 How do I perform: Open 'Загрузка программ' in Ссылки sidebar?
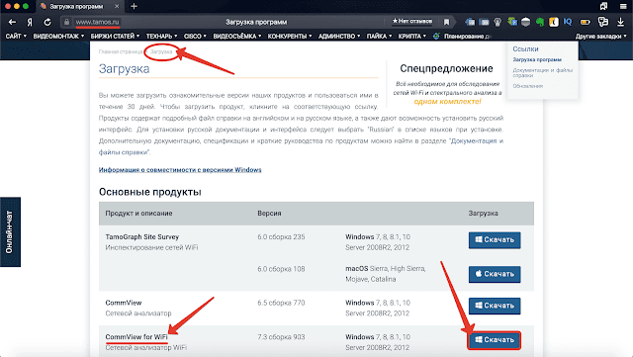(x=537, y=59)
